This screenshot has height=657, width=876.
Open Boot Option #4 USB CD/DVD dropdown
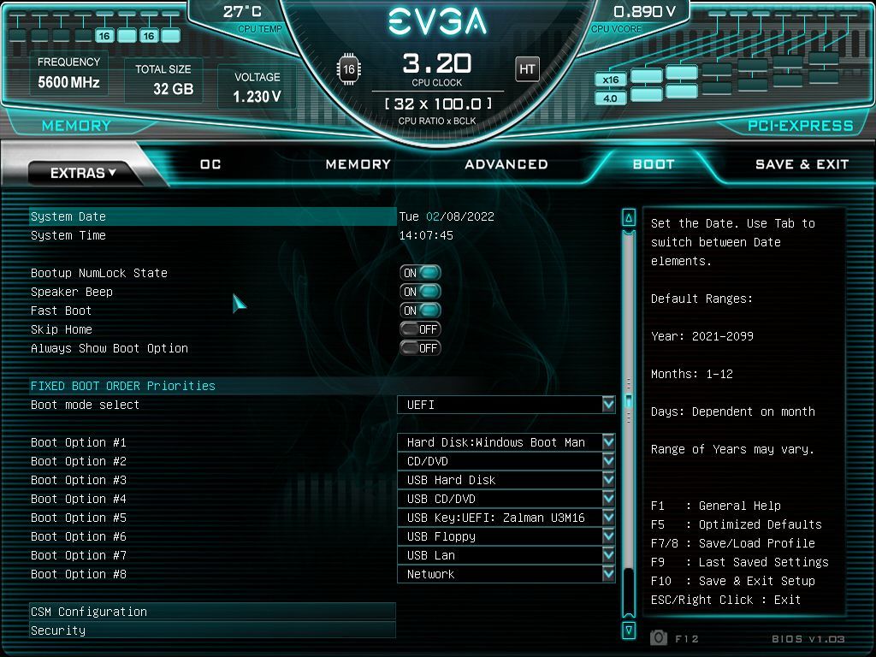pos(506,499)
